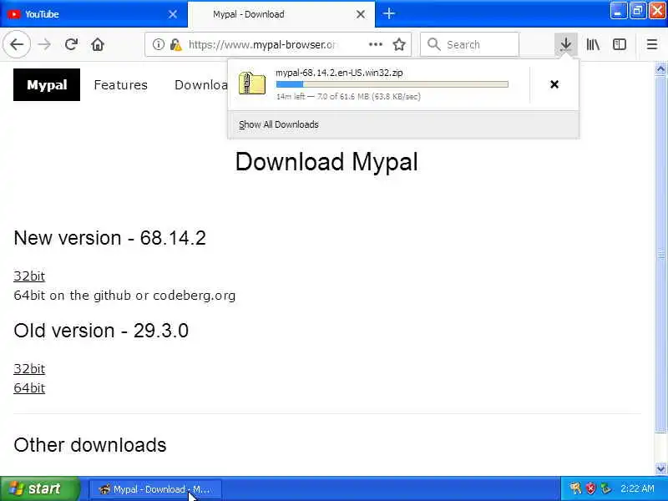Click the New version - 68.14.2 heading
Image resolution: width=668 pixels, height=501 pixels.
(109, 238)
